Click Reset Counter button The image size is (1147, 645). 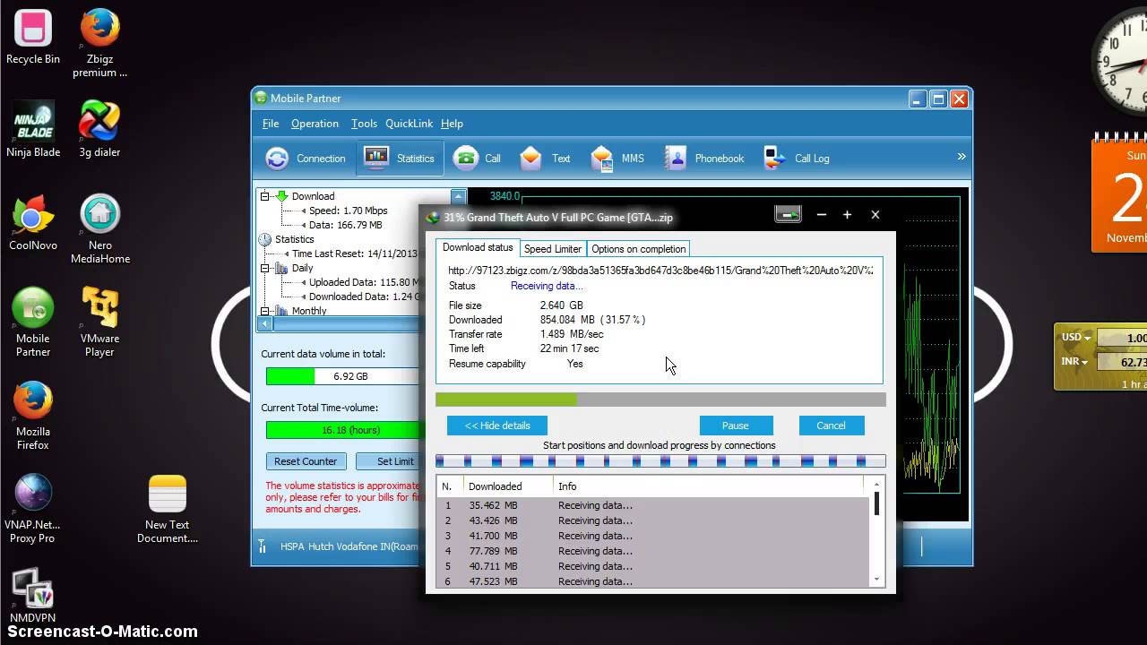click(x=306, y=461)
